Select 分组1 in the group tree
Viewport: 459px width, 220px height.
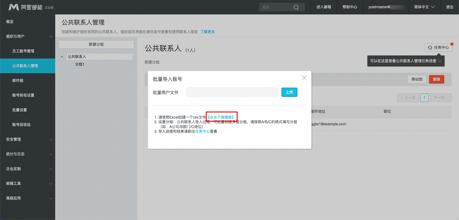[x=80, y=64]
